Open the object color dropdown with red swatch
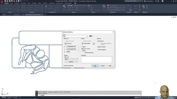Image resolution: width=177 pixels, height=99 pixels. tap(118, 5)
